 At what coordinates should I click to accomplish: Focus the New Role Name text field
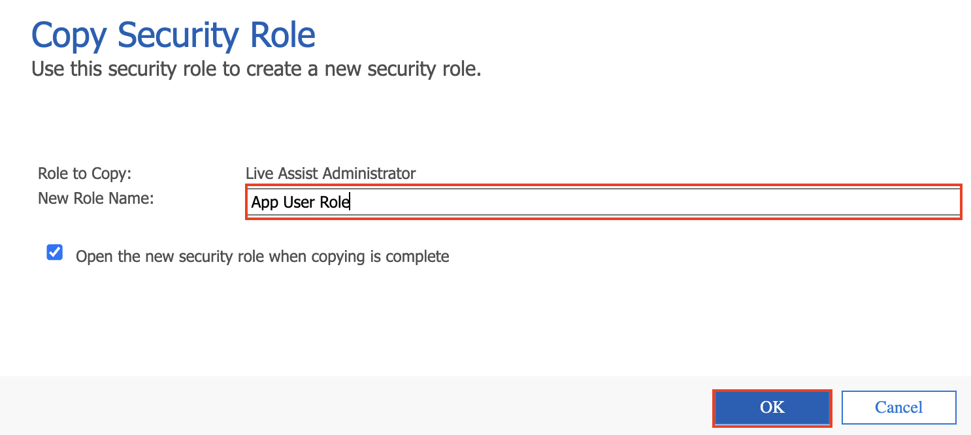click(x=602, y=202)
